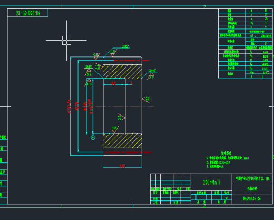This screenshot has height=220, width=274.
Task: Pick the lower yellow hatched section area
Action: point(122,141)
